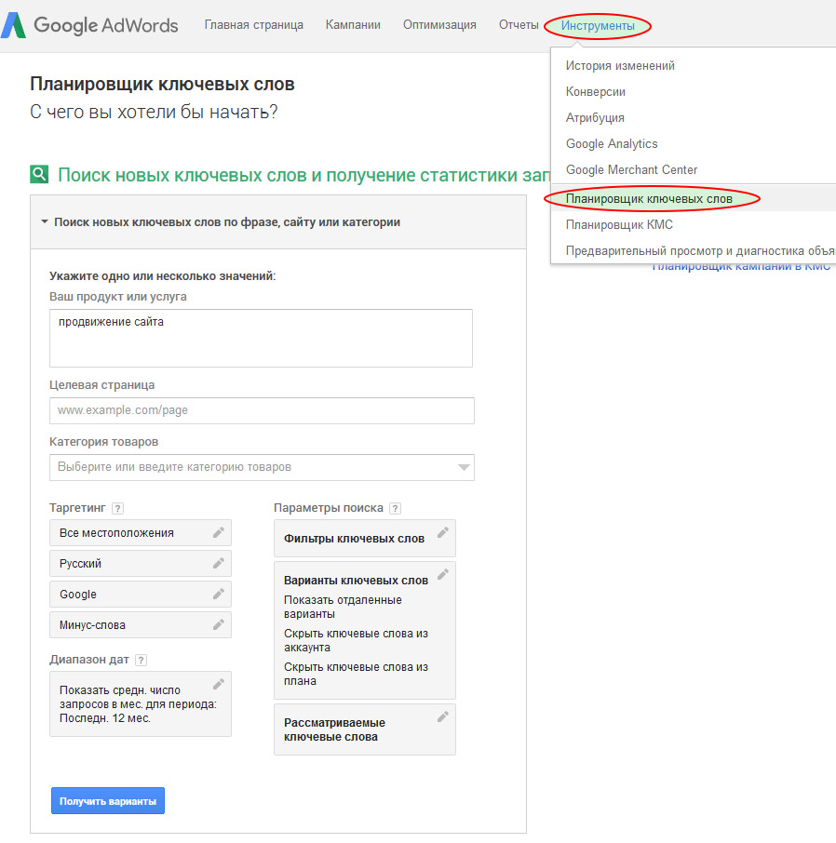
Task: Click Показать средн. число запросов text
Action: point(138,703)
